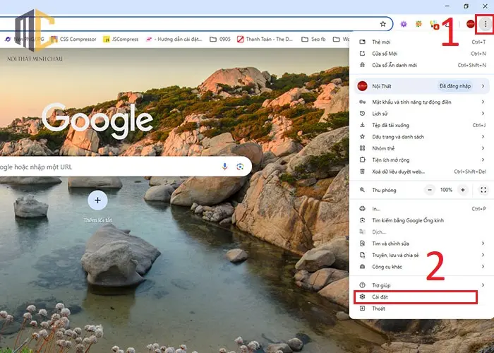494x353 pixels.
Task: Click the Cửa sổ Mới window icon
Action: 362,54
